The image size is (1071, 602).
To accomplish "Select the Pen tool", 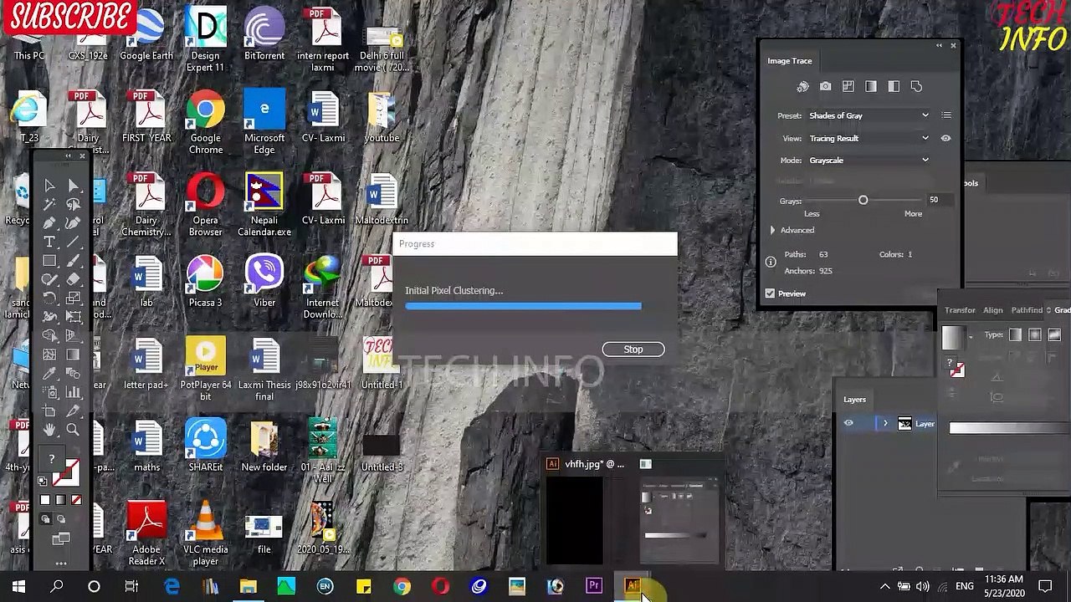I will 49,223.
